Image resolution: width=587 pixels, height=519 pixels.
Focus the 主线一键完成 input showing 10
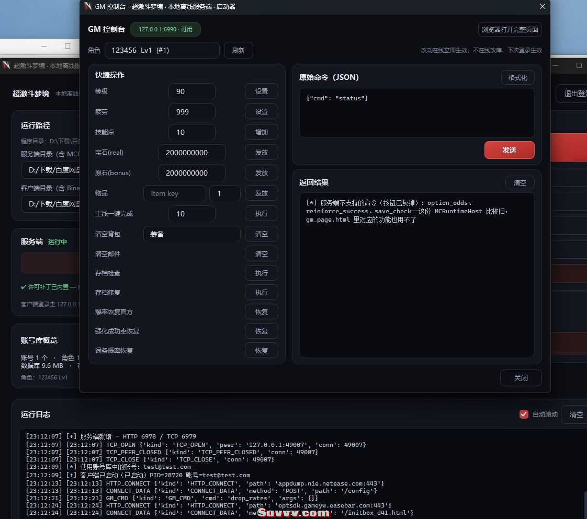point(191,214)
